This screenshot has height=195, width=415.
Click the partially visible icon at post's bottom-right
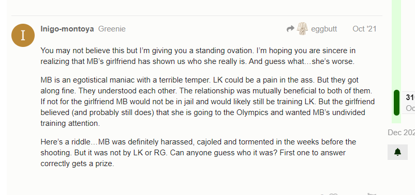click(372, 194)
